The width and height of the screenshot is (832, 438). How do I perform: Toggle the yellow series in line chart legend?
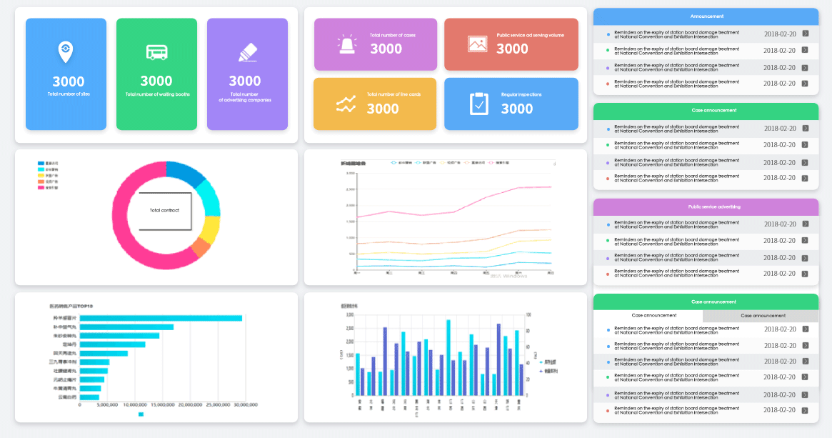[x=449, y=163]
